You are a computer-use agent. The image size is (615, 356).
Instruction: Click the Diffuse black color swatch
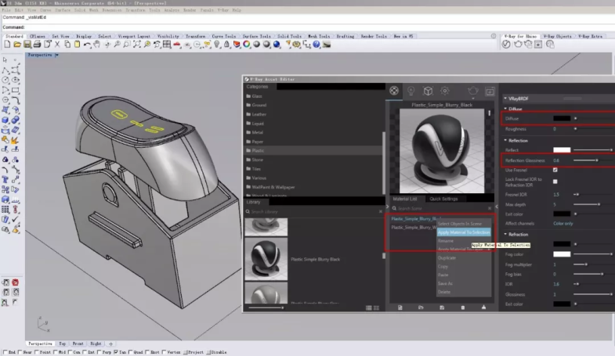561,118
